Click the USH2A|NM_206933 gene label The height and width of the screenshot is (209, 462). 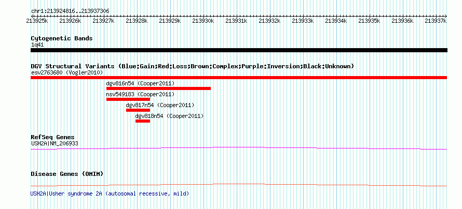[55, 143]
